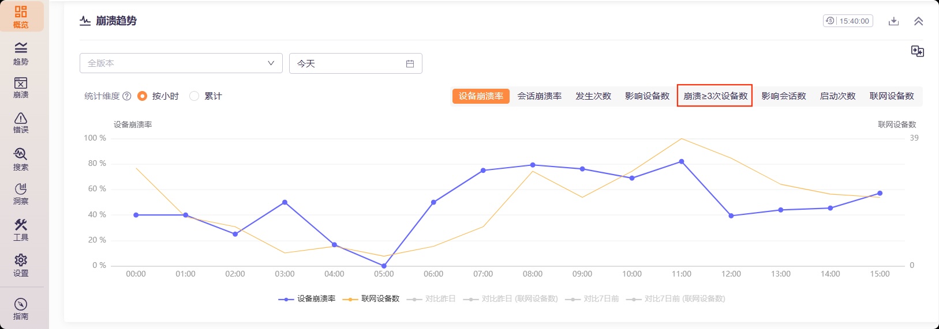Collapse the 崩溃趋势 panel with chevron
939x329 pixels.
point(918,21)
